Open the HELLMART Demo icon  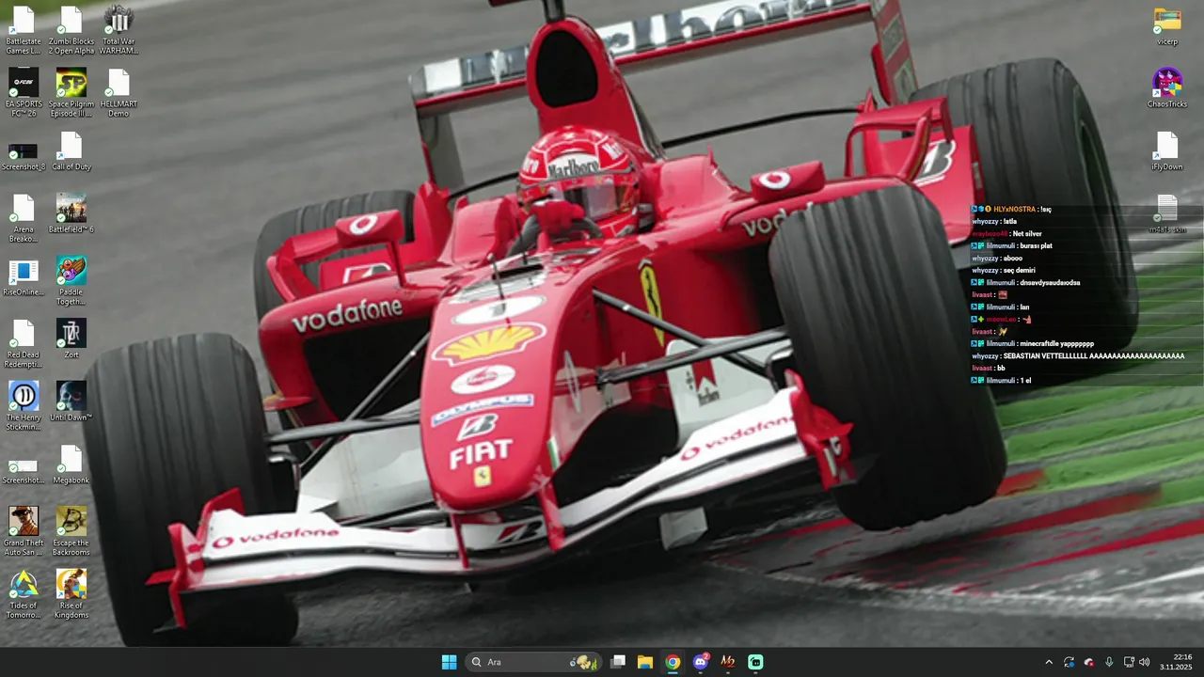(x=119, y=93)
